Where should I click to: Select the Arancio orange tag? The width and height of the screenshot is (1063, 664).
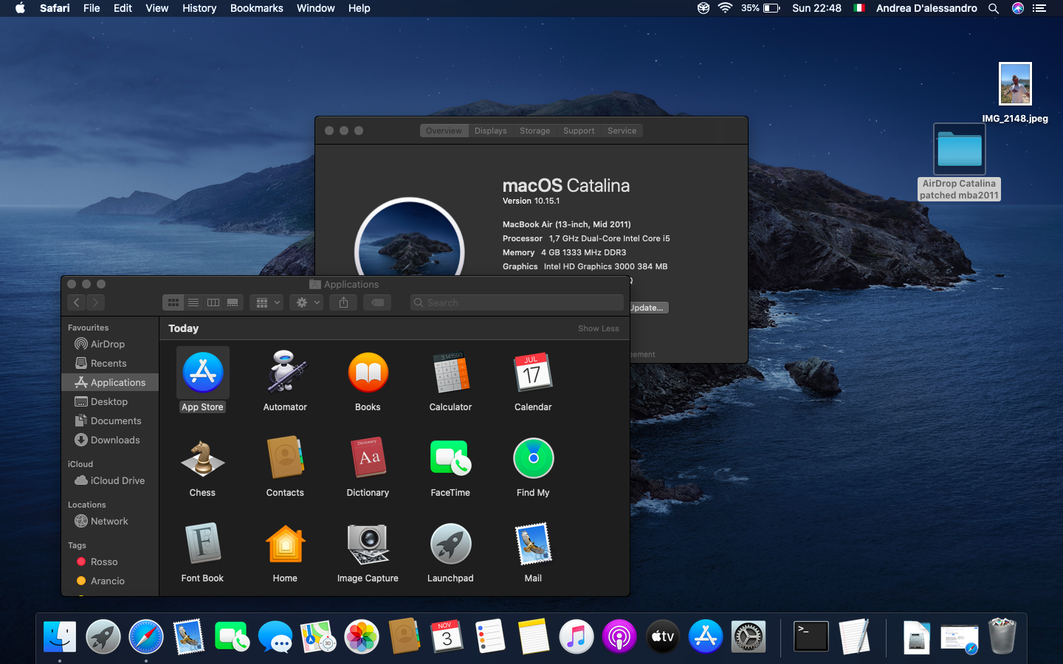[x=109, y=581]
